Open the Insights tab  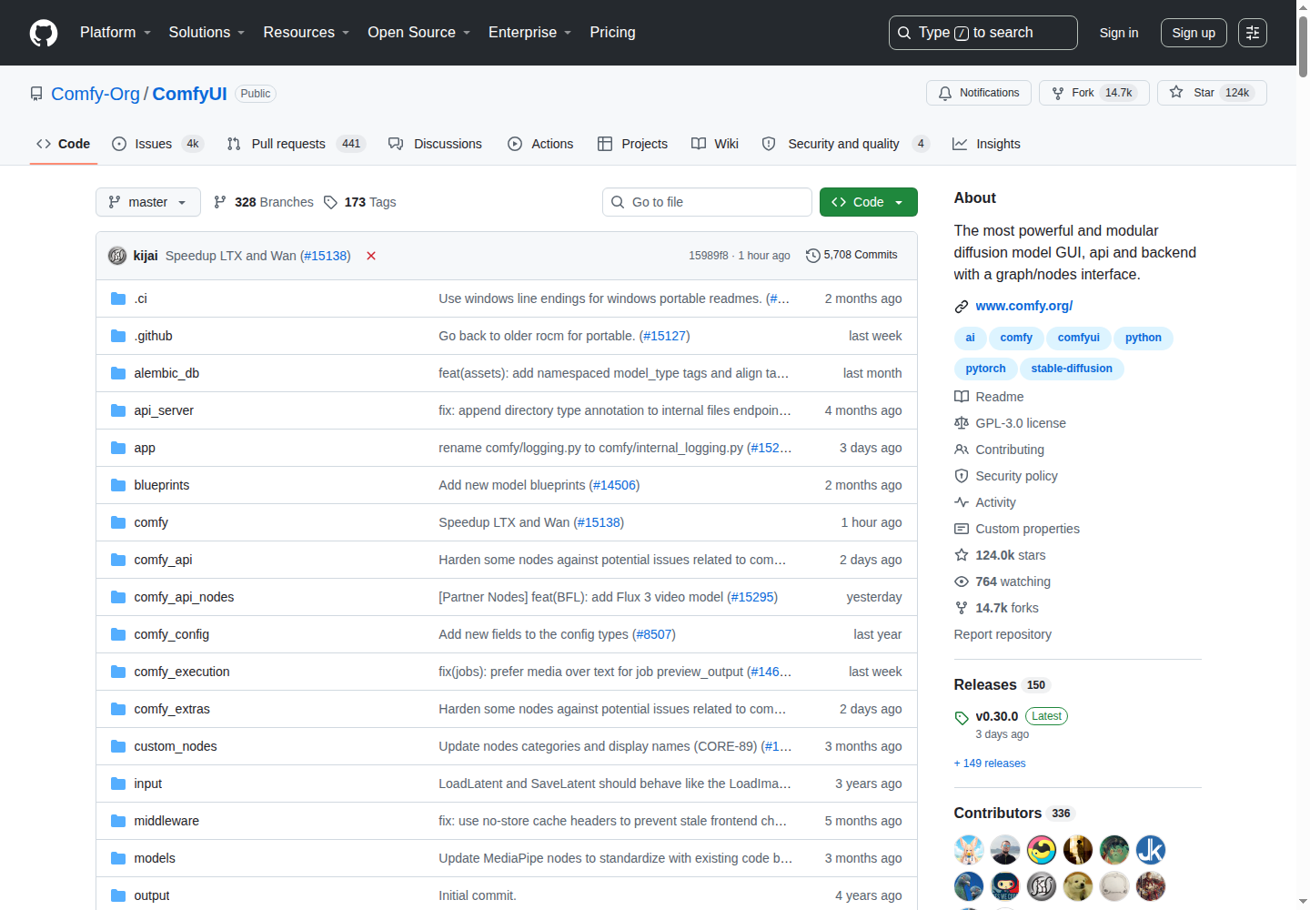click(986, 144)
